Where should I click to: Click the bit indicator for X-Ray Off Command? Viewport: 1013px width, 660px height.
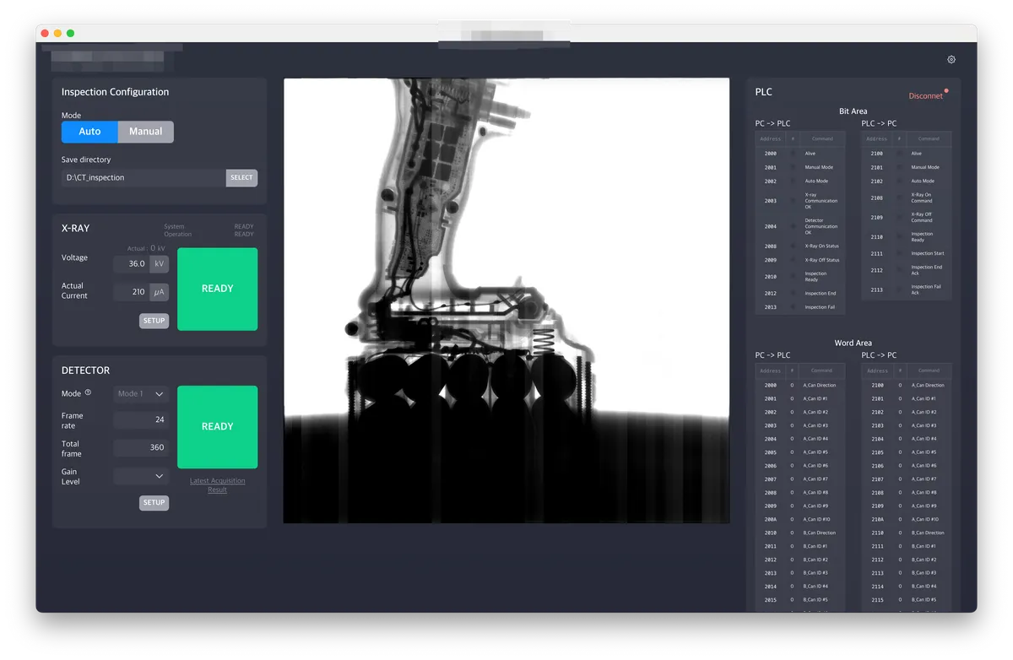point(899,217)
